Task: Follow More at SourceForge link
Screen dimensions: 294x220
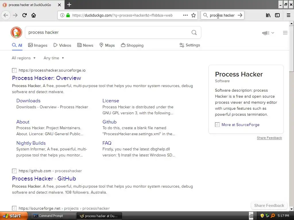Action: click(x=240, y=125)
